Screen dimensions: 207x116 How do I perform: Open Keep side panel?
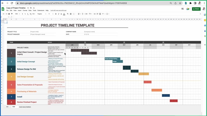click(x=205, y=20)
